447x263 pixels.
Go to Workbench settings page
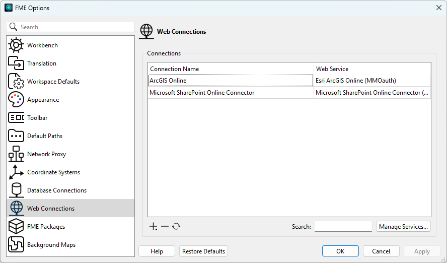point(42,45)
